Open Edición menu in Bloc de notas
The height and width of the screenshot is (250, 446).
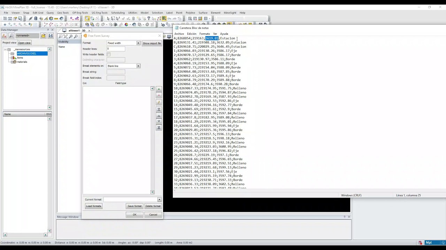pyautogui.click(x=192, y=34)
